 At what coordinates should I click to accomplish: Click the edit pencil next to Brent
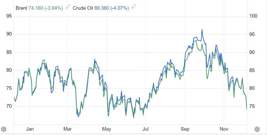[68, 7]
